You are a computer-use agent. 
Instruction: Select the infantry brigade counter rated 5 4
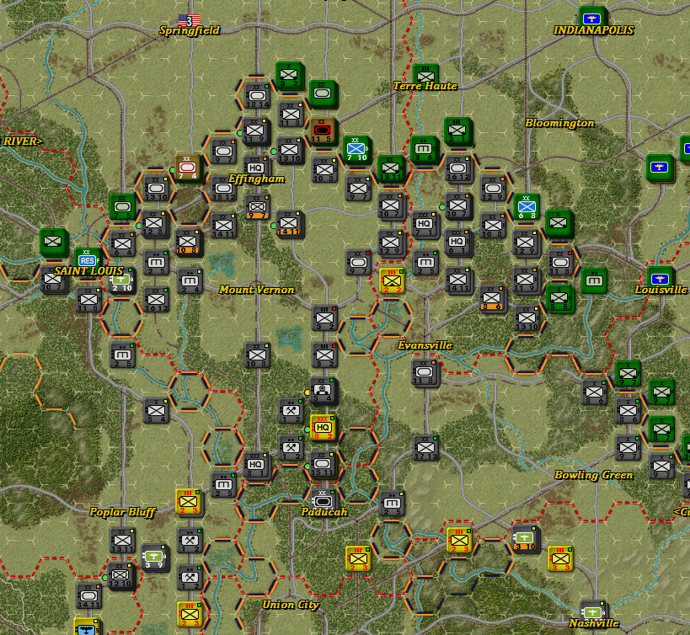coord(156,411)
